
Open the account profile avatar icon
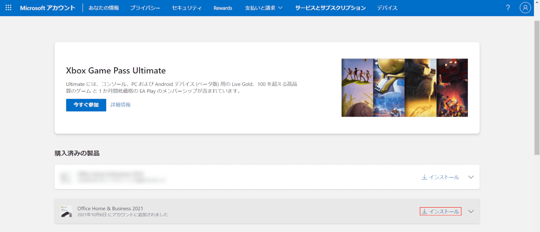(x=525, y=8)
